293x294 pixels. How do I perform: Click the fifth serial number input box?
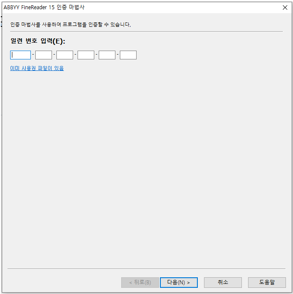(107, 55)
